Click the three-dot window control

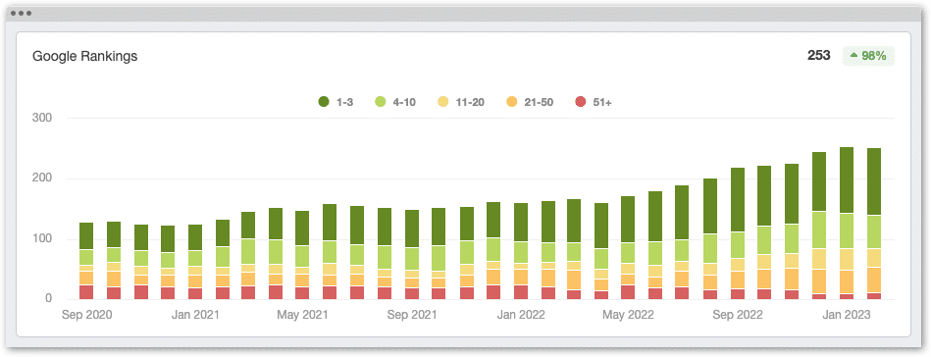pos(21,13)
